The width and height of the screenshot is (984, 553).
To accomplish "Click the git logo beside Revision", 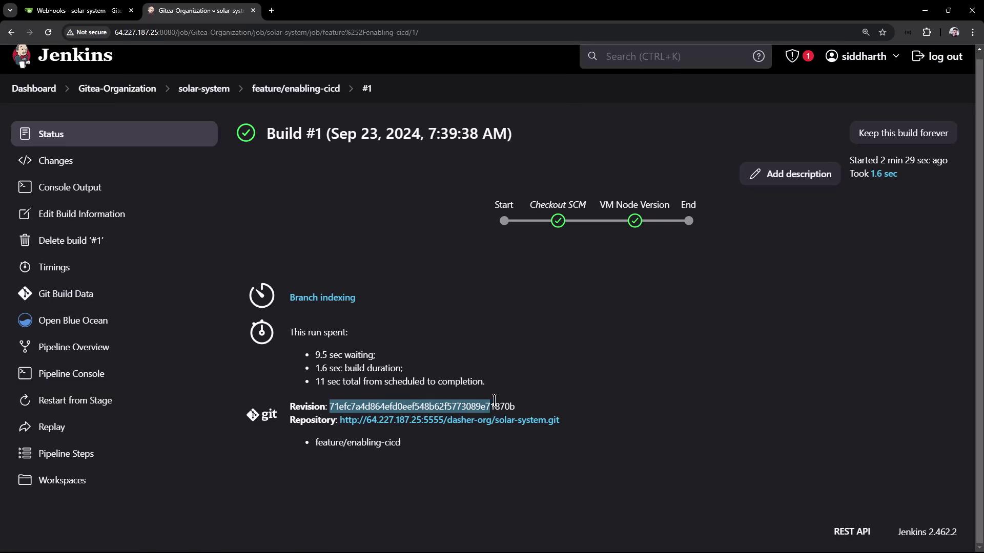I will click(x=261, y=414).
